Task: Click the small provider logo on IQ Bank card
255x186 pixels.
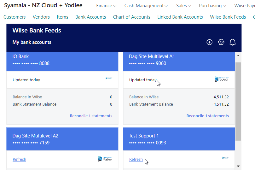Action: click(109, 78)
